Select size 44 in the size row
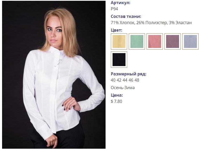This screenshot has height=150, width=200. (125, 80)
